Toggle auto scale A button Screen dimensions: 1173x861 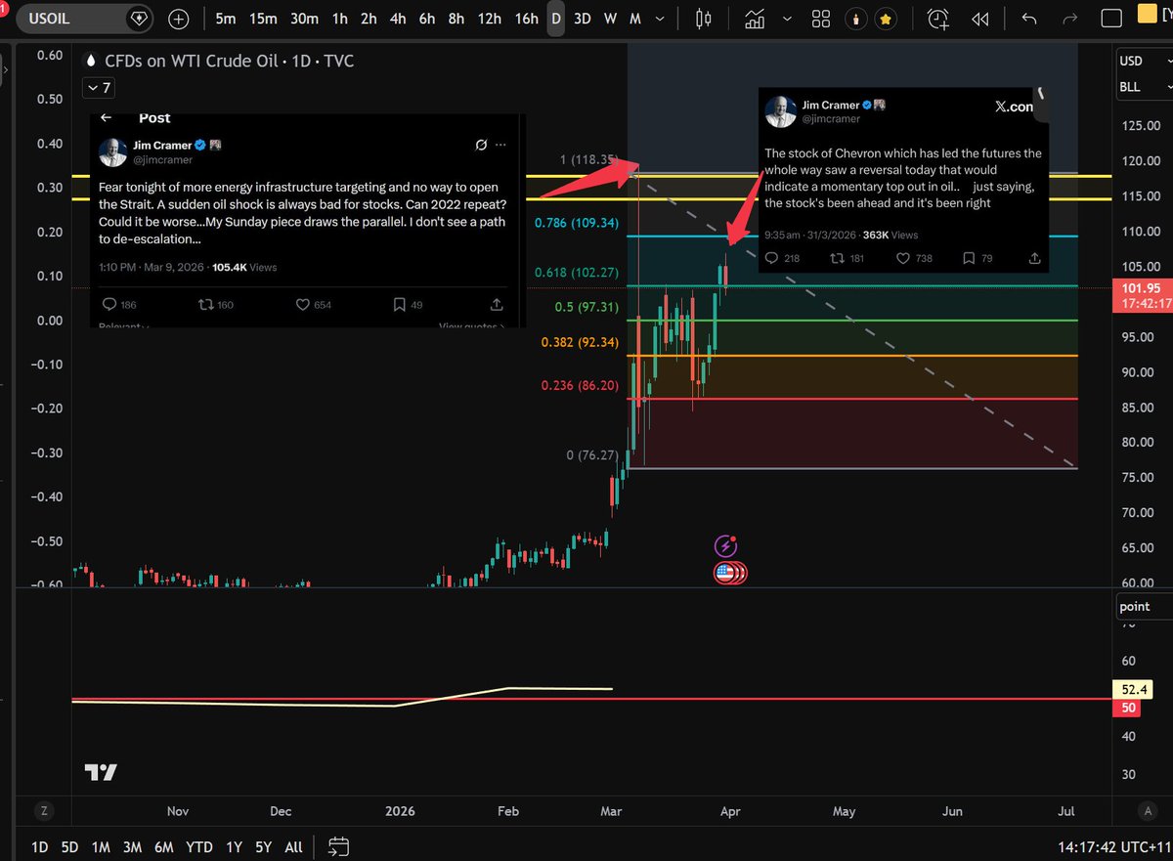(1148, 810)
